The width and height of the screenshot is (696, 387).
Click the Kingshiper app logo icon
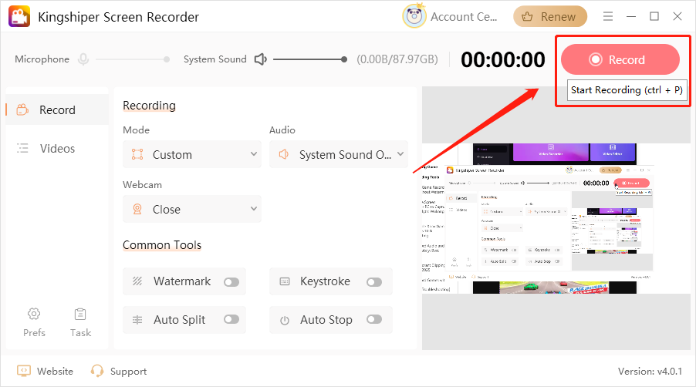pos(19,16)
